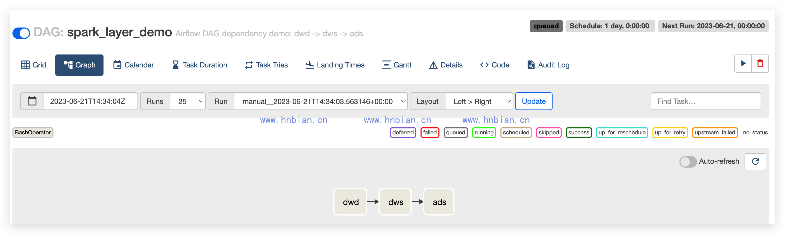Image resolution: width=785 pixels, height=234 pixels.
Task: Select the scheduled status legend
Action: tap(516, 133)
